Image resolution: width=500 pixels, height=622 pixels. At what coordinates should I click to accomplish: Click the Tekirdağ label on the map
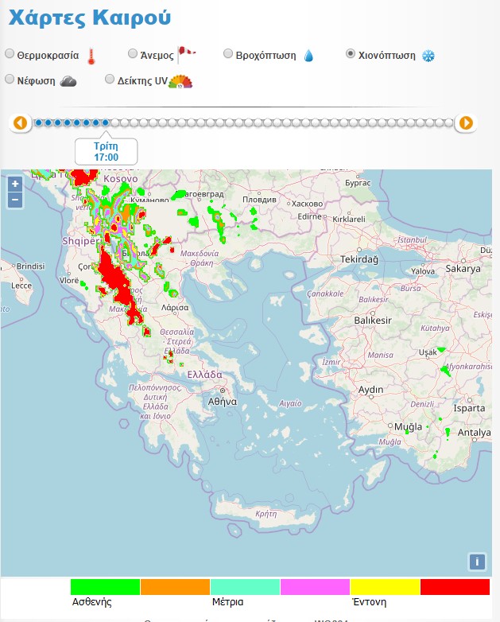click(x=359, y=259)
